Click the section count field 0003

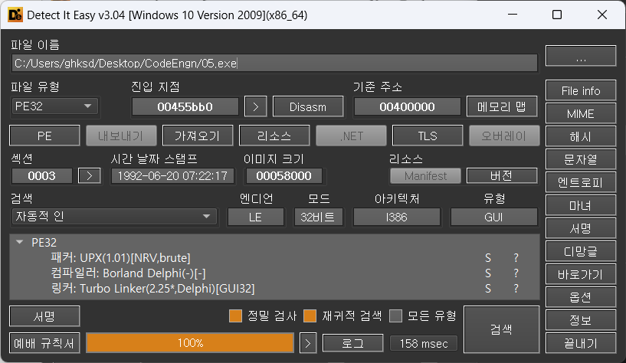click(x=42, y=176)
